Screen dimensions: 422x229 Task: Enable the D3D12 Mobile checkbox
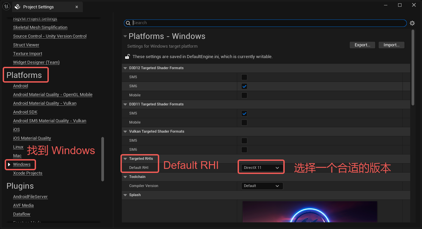(x=244, y=95)
